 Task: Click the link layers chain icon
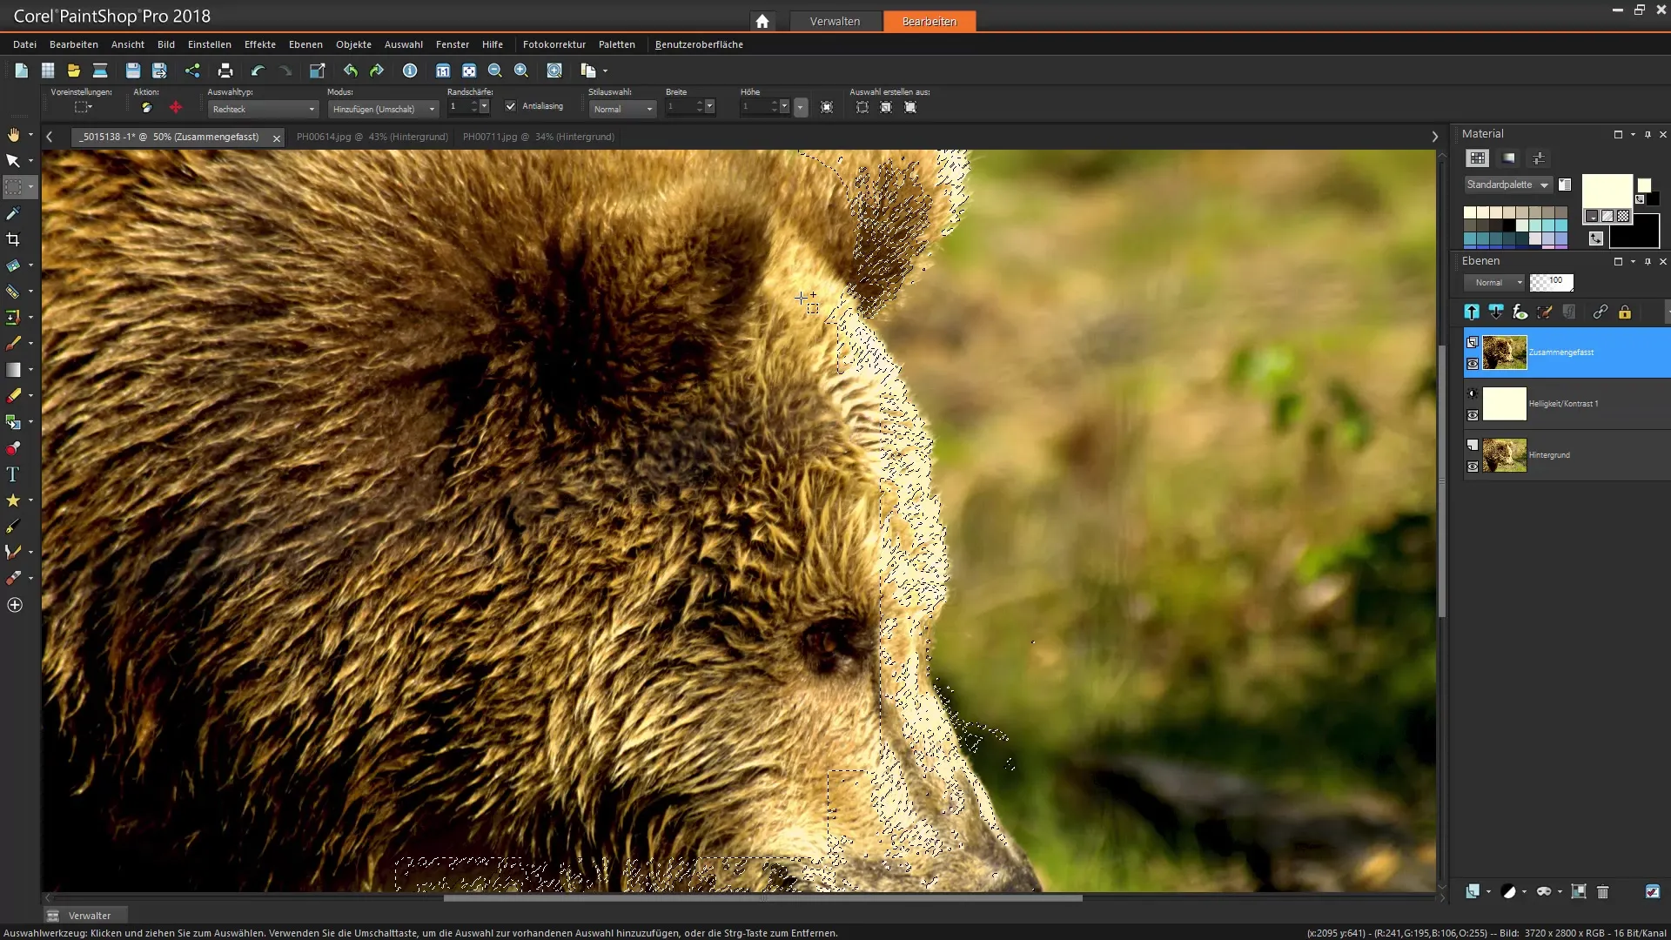click(x=1600, y=312)
